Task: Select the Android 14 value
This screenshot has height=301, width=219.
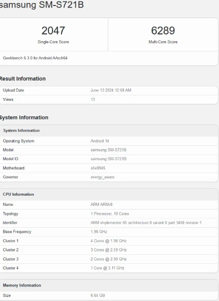Action: [x=99, y=141]
